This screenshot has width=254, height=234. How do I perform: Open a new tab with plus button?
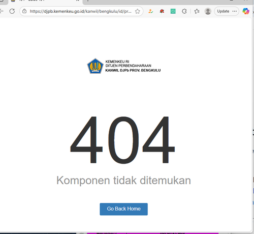point(88,1)
